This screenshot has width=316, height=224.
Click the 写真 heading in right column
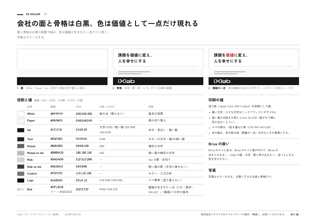[212, 171]
